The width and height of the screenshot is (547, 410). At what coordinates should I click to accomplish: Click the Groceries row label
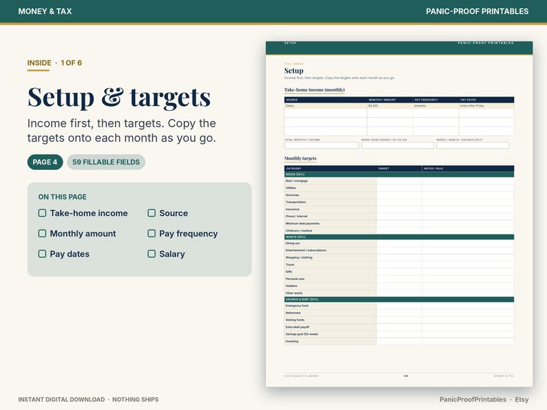pos(292,195)
